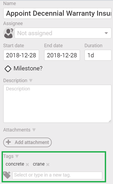This screenshot has width=113, height=184.
Task: Collapse the Tags section triangle
Action: click(x=17, y=156)
